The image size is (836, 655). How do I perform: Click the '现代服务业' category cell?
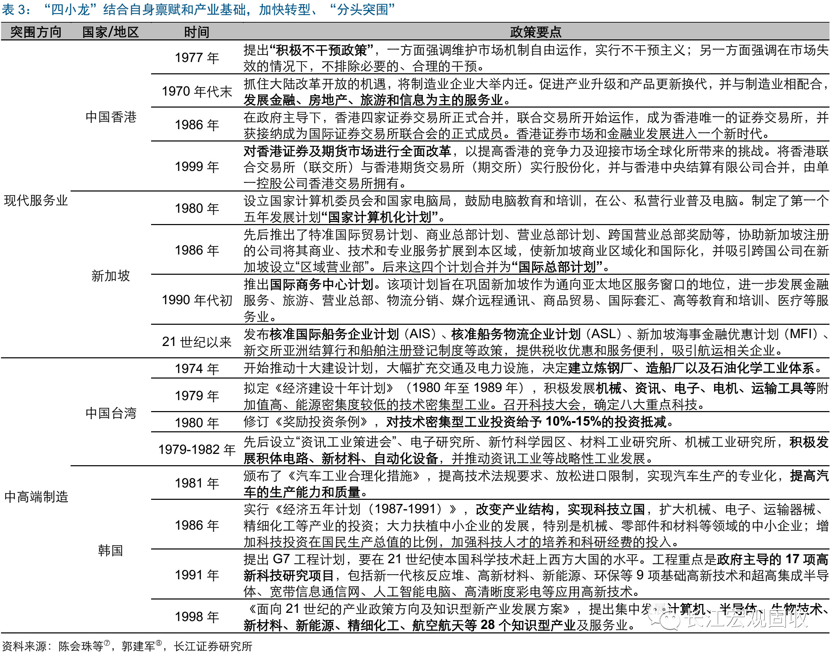pos(36,200)
